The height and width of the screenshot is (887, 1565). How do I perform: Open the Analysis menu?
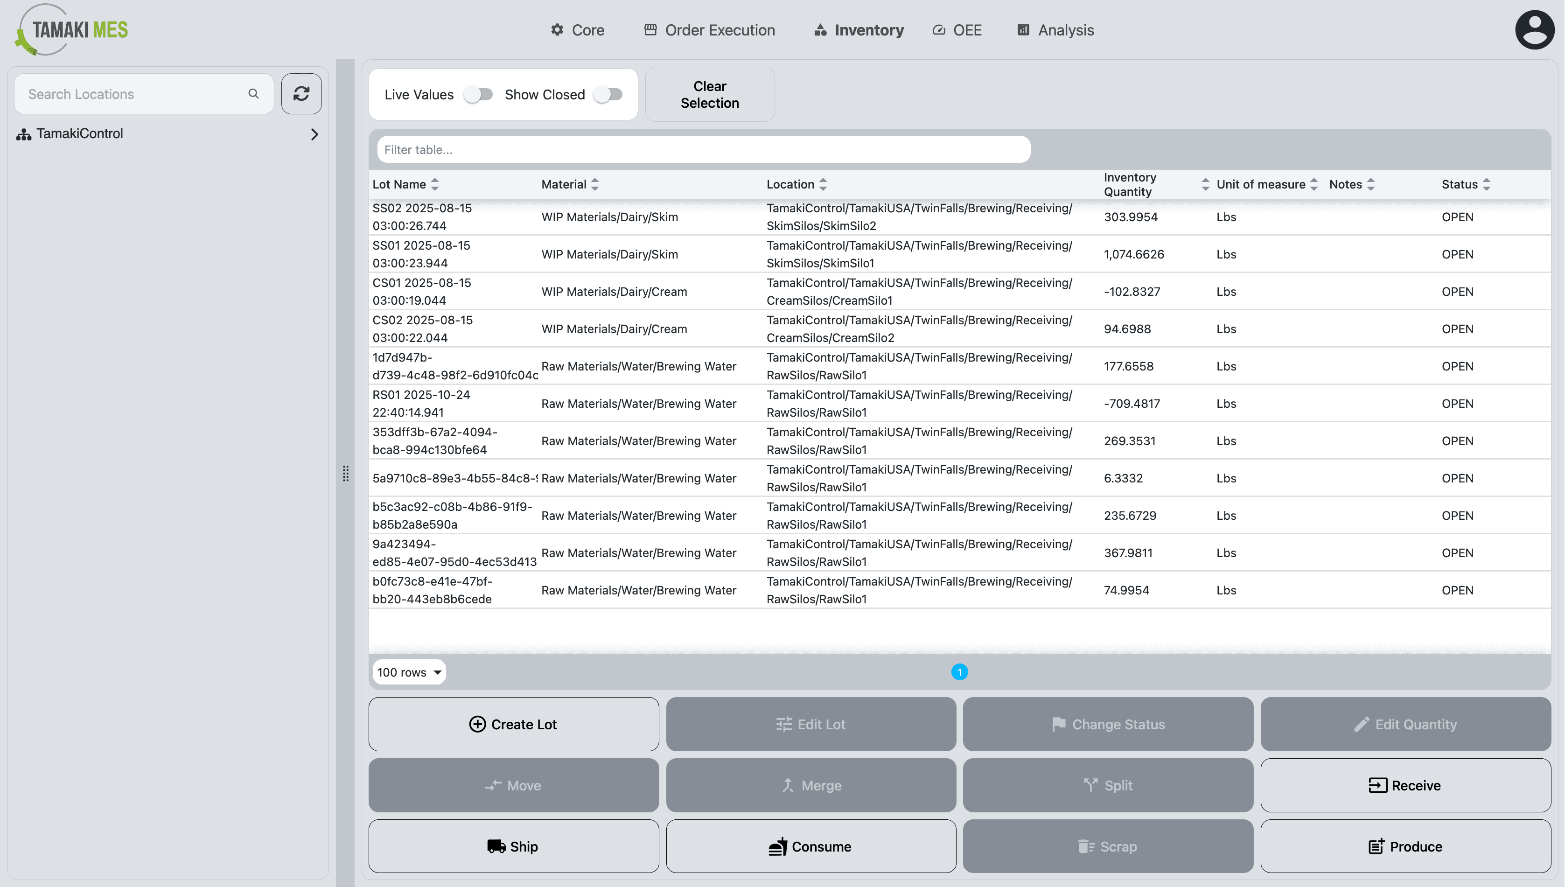[1056, 30]
